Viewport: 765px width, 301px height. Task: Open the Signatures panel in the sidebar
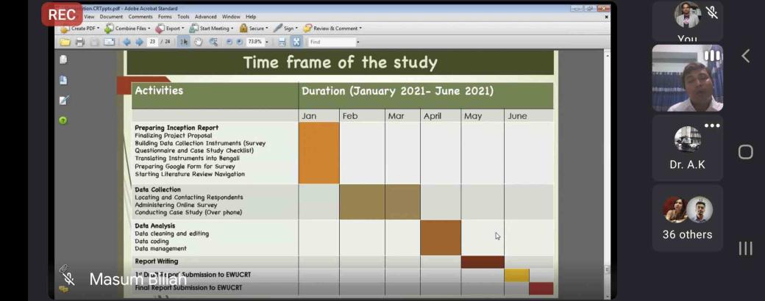[63, 100]
